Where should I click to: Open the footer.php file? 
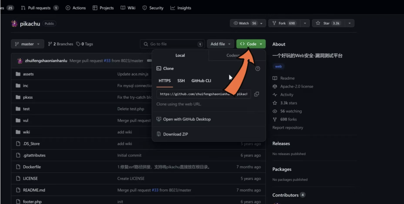click(x=32, y=202)
